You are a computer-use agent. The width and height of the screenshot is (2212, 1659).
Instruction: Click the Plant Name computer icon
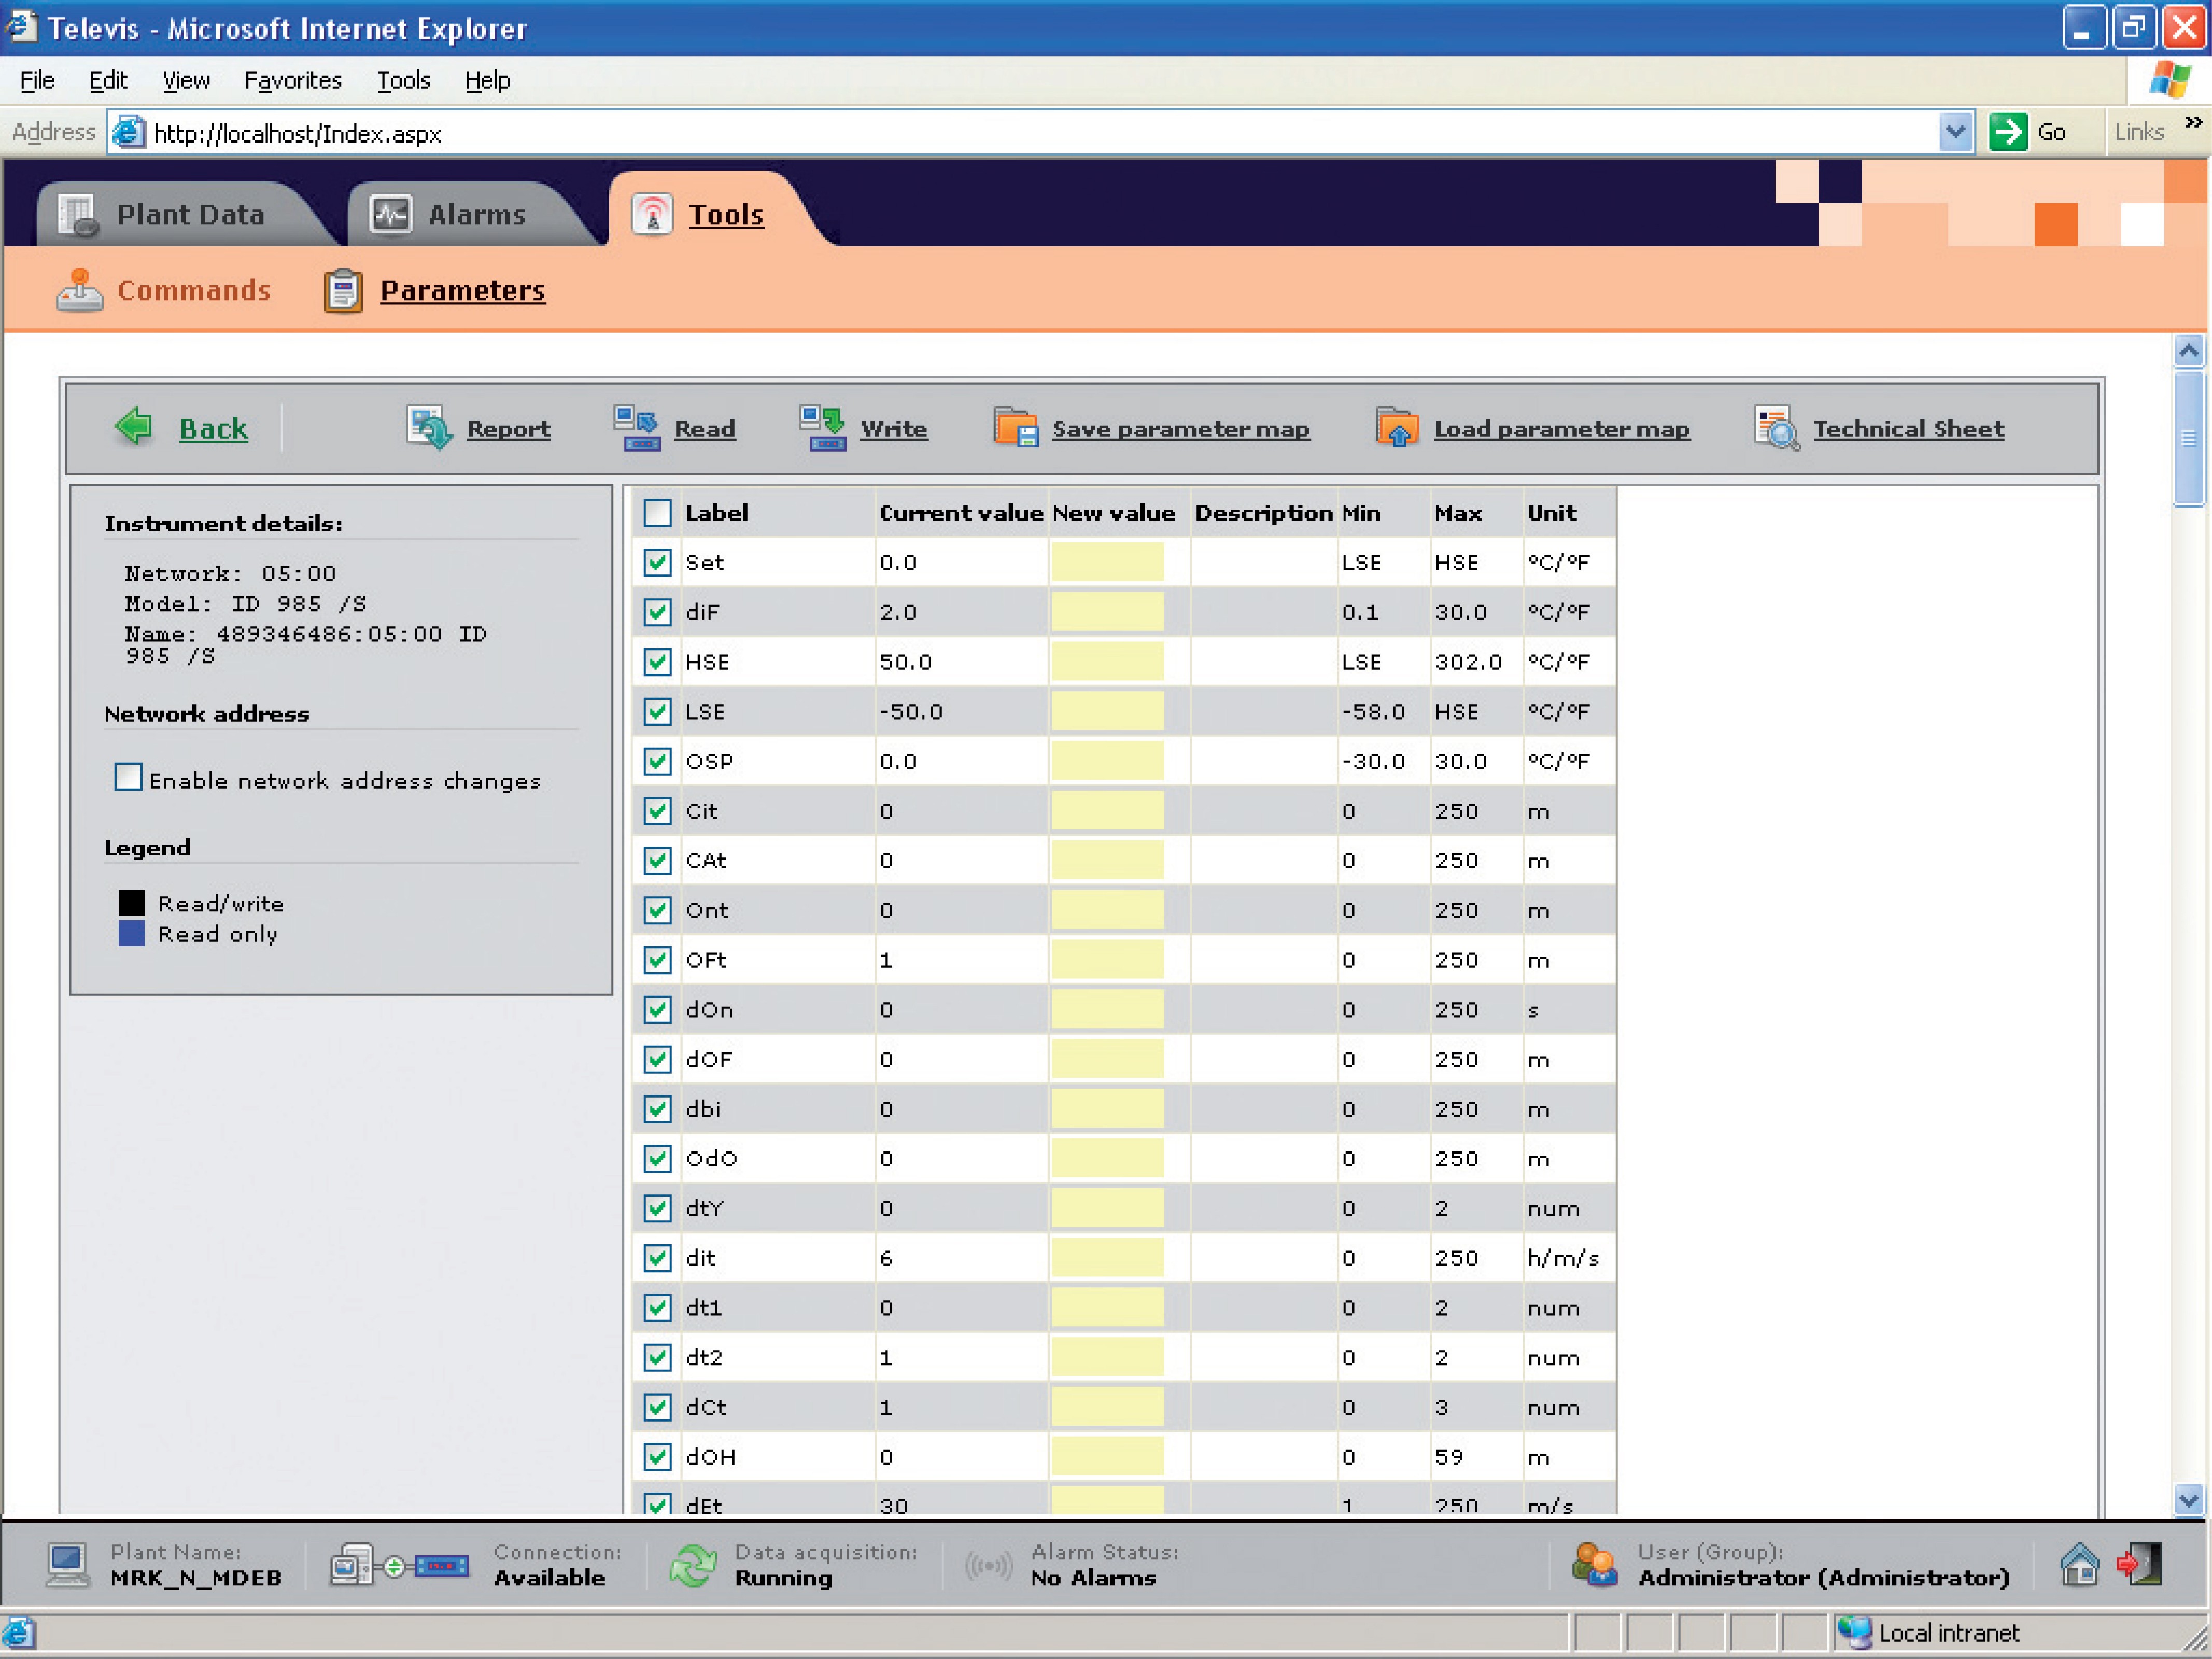coord(67,1566)
